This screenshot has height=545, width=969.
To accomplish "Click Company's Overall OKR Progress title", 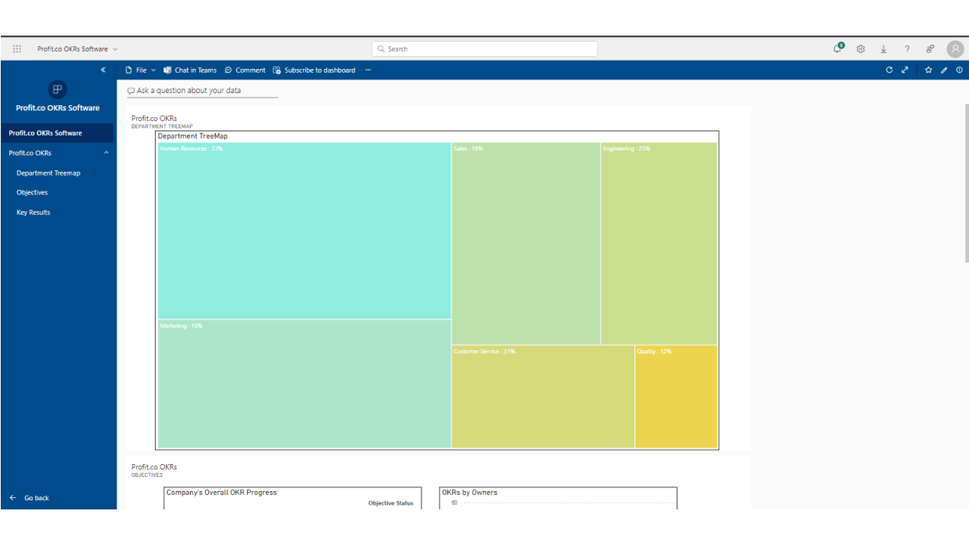I will 222,493.
